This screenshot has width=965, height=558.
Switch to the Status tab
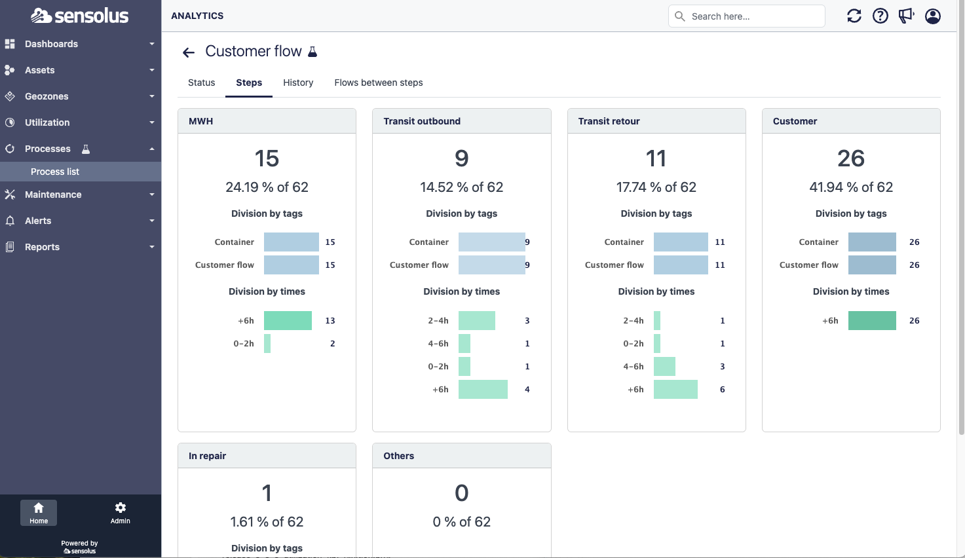pyautogui.click(x=201, y=83)
